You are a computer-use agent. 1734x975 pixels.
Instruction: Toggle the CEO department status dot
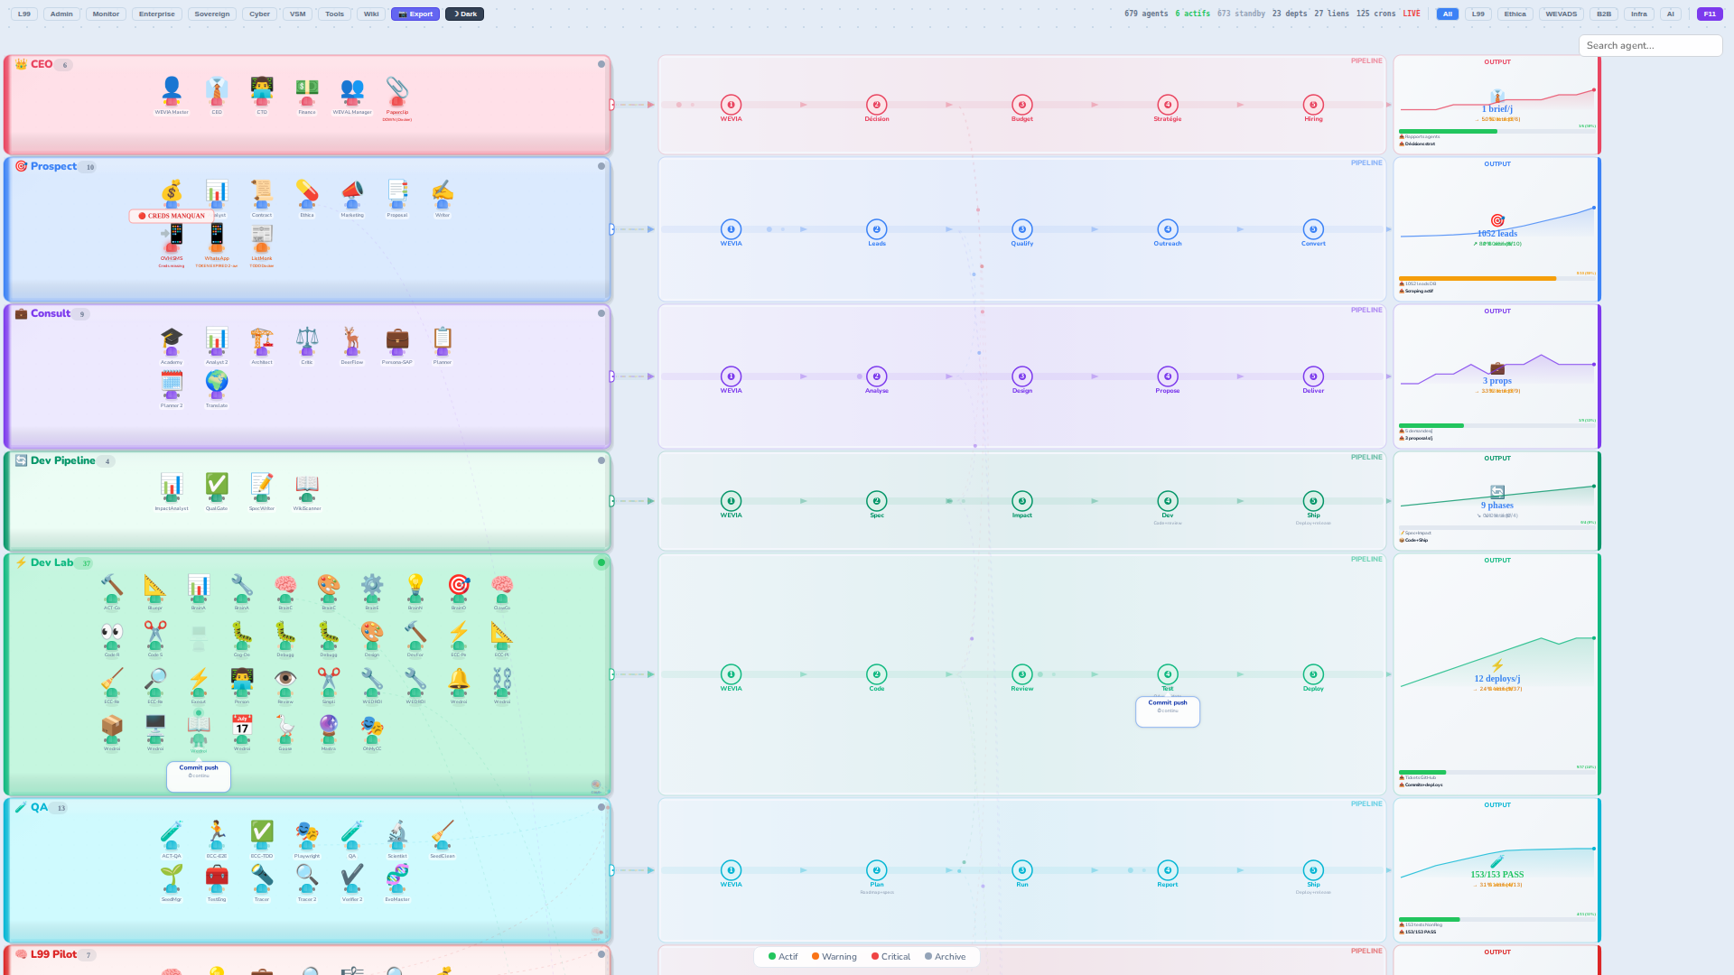point(601,64)
